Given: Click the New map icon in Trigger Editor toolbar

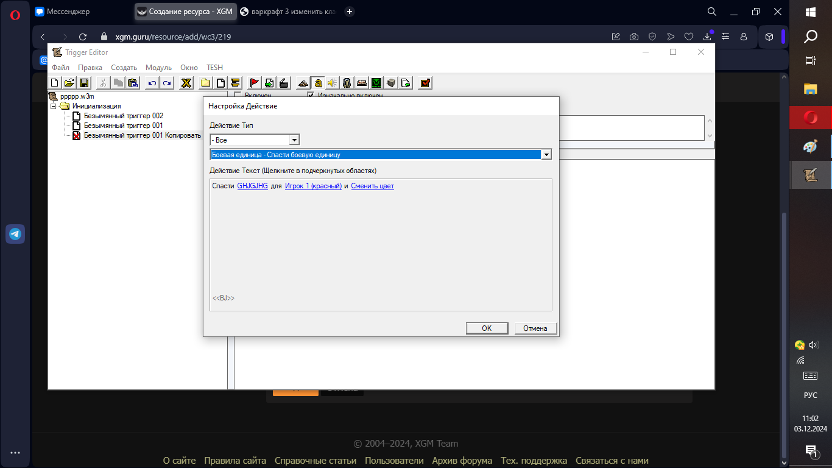Looking at the screenshot, I should click(55, 83).
